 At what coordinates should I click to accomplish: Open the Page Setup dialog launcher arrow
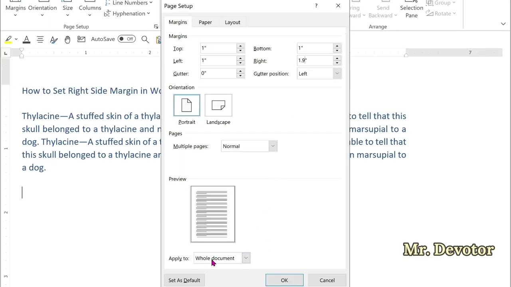pos(156,27)
